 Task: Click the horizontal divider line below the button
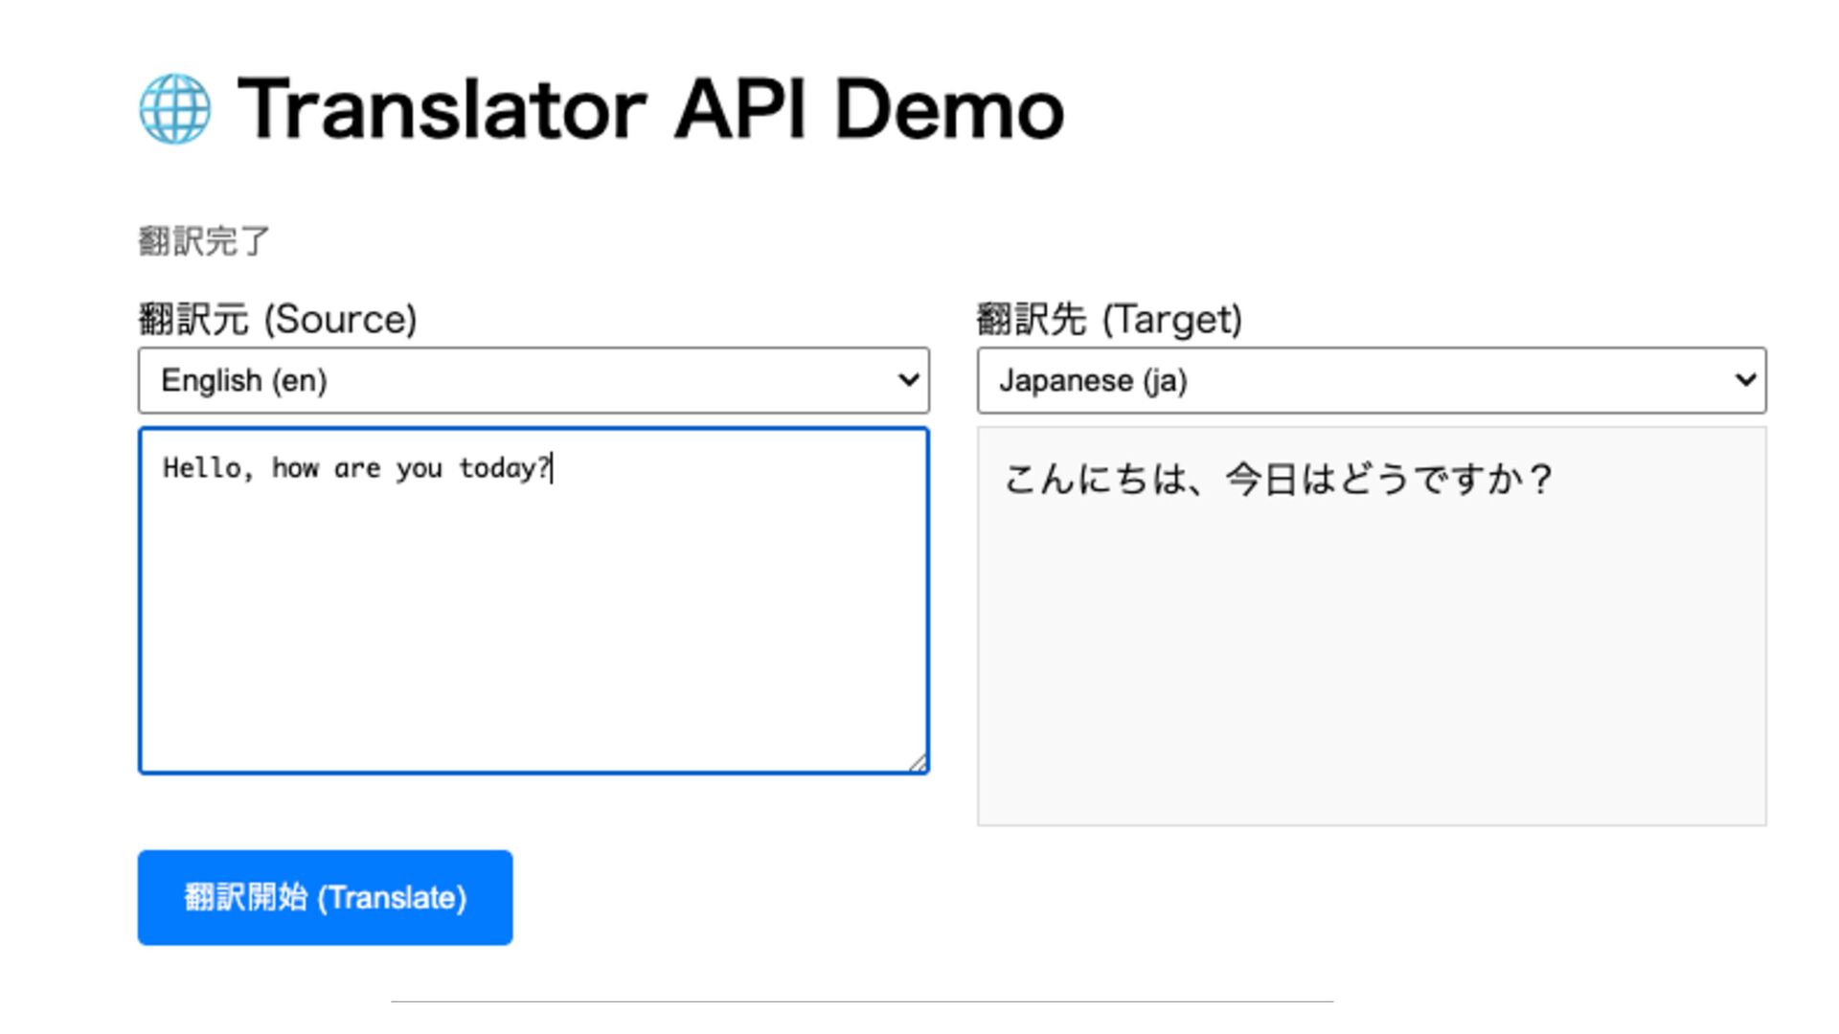point(862,1001)
